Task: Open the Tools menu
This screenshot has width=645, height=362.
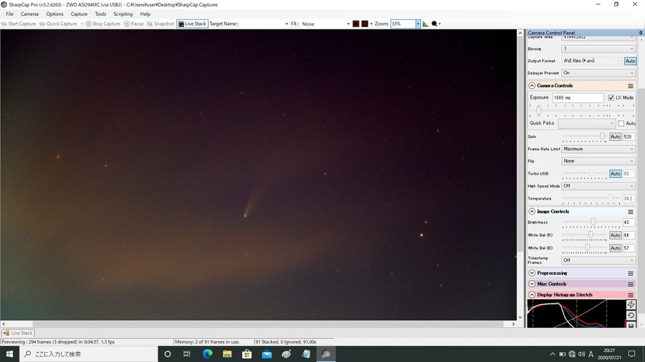Action: point(100,14)
